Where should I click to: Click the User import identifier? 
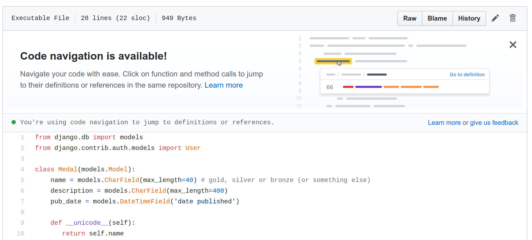point(193,148)
